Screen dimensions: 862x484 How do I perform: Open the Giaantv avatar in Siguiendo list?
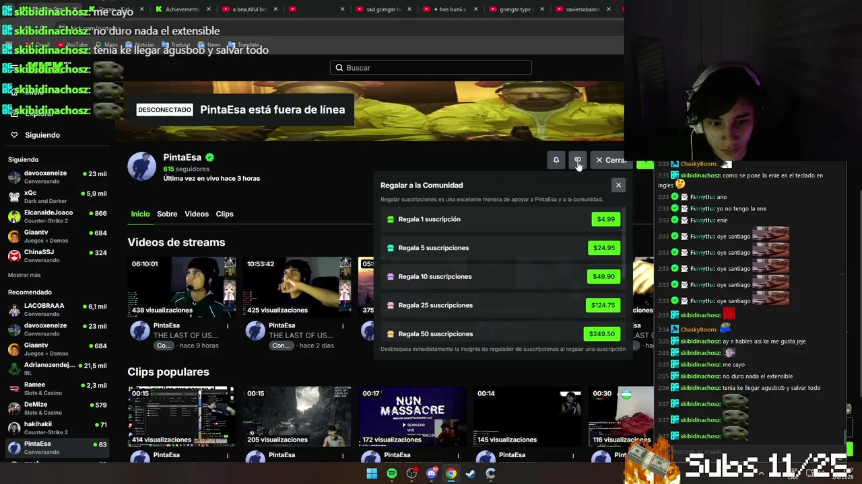coord(14,237)
